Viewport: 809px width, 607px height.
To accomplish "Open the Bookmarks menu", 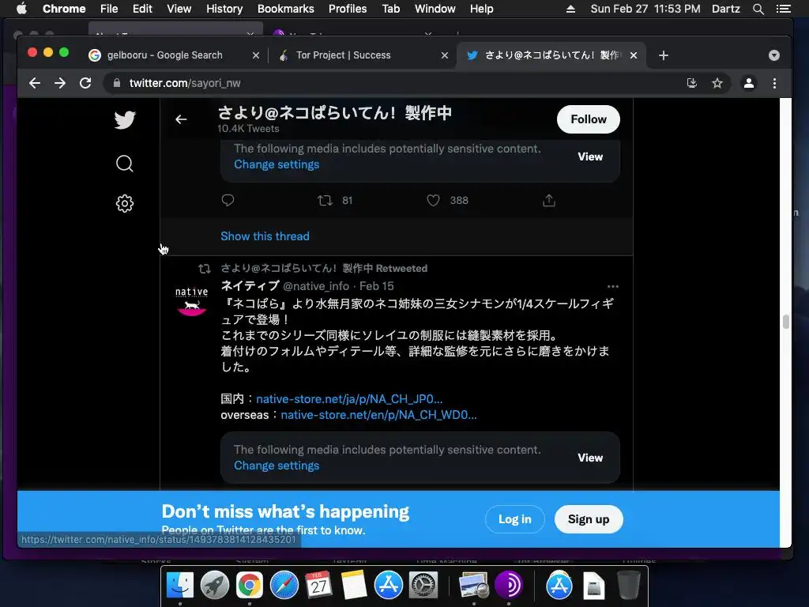I will [x=285, y=9].
